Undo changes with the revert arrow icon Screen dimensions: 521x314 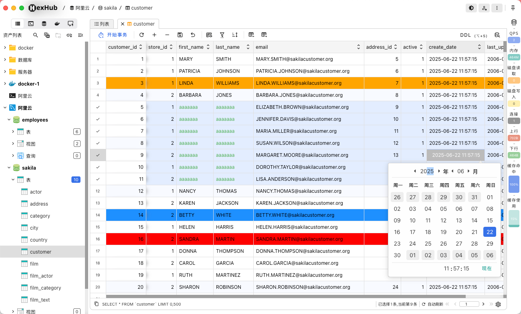click(193, 35)
